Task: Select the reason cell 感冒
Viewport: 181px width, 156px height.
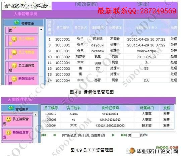Action: [x=98, y=80]
